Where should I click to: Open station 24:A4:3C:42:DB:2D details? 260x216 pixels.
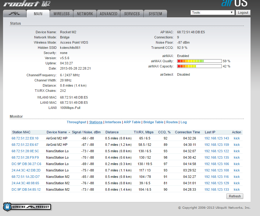26,170
